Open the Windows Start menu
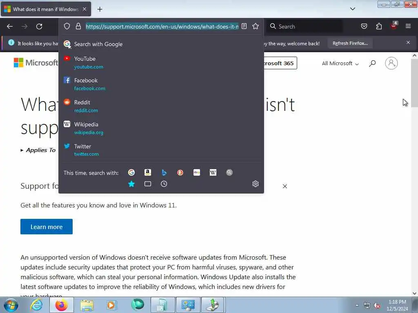418x313 pixels. pos(11,305)
